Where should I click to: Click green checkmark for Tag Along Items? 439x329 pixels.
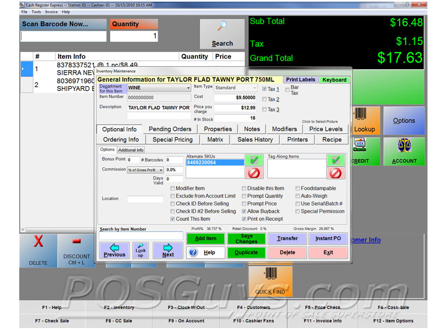(336, 160)
